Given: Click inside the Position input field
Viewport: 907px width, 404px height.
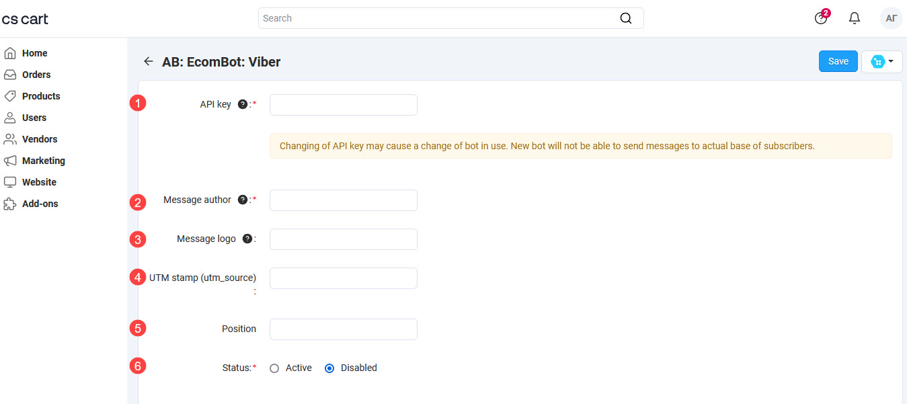Looking at the screenshot, I should coord(343,329).
